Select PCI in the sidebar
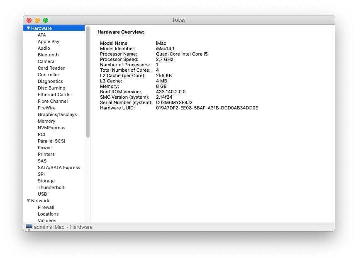 pyautogui.click(x=41, y=134)
